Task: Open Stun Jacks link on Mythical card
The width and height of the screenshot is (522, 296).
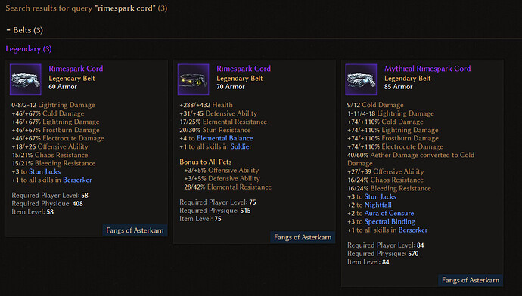Action: click(381, 196)
